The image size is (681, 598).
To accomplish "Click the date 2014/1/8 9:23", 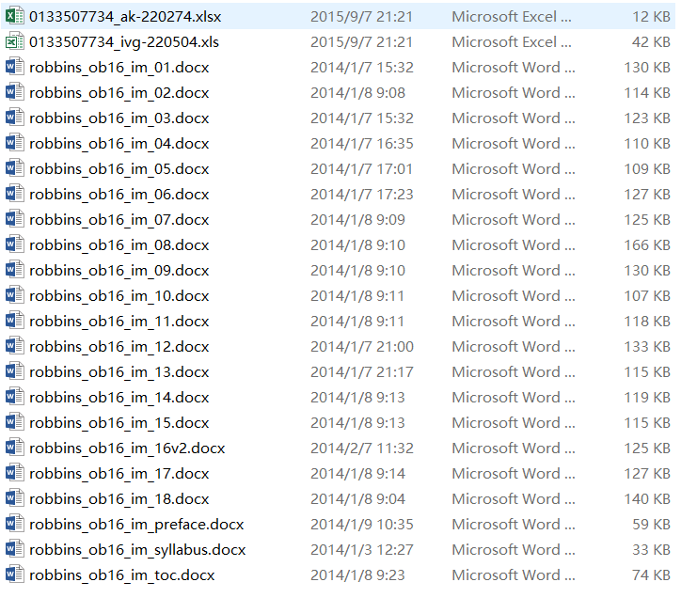I will (x=357, y=575).
